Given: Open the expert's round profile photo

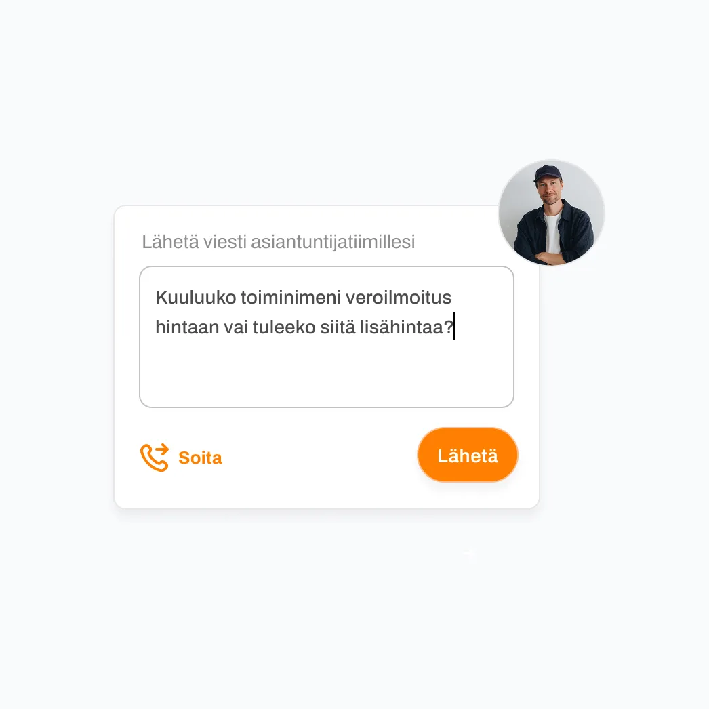Looking at the screenshot, I should click(551, 213).
